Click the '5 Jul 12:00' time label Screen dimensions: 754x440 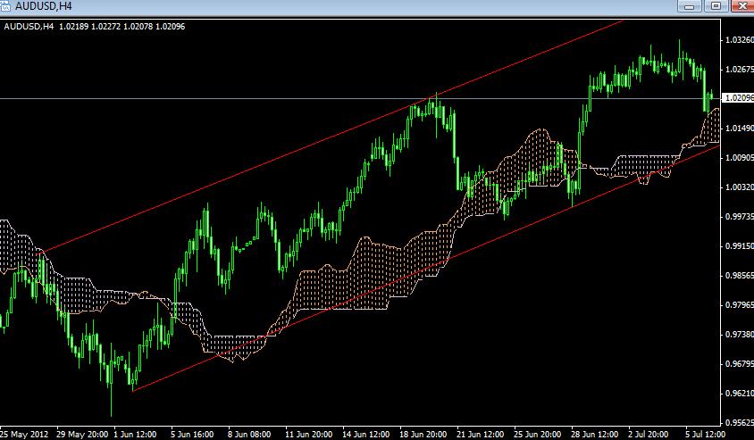(x=705, y=435)
